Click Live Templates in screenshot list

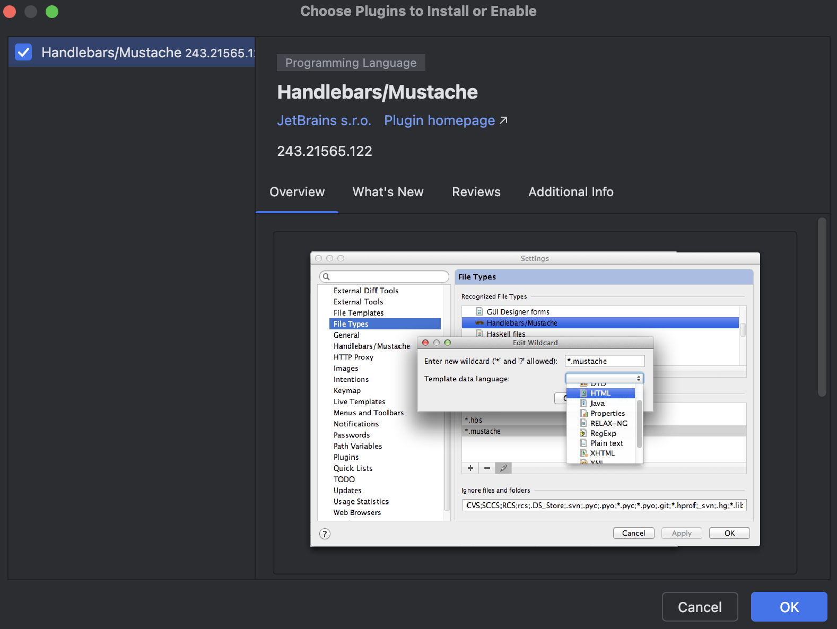[x=359, y=402]
